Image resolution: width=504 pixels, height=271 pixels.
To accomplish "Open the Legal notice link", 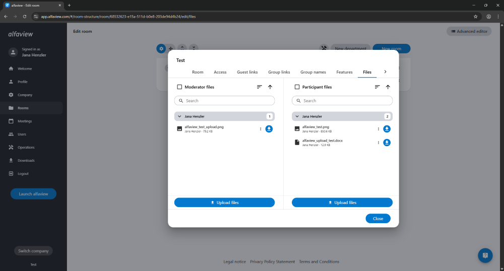I will [235, 262].
